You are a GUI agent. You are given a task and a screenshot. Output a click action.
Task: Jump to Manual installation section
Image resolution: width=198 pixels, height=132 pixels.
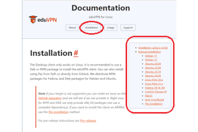[149, 52]
